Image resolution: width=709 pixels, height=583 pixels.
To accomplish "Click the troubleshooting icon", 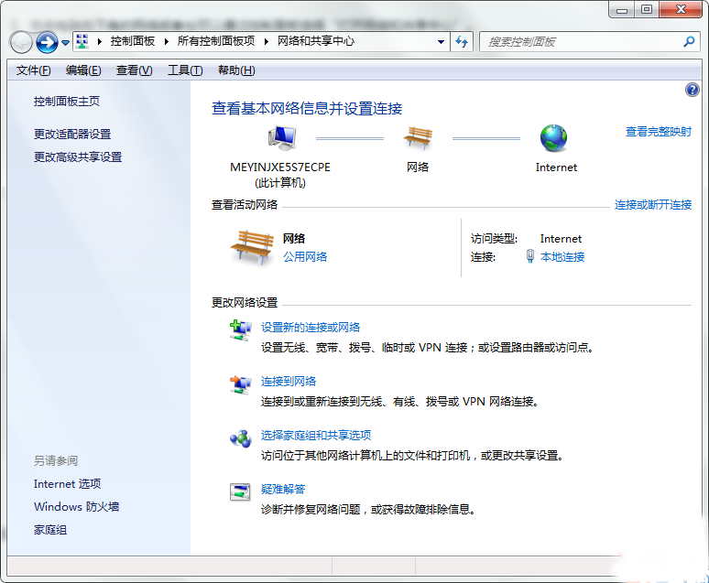I will pos(240,492).
